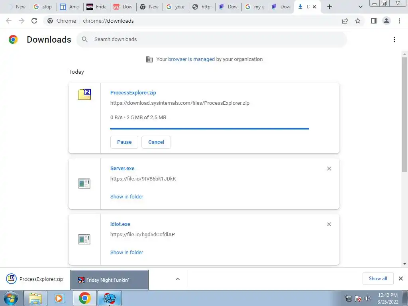Click Show all downloads button
The image size is (408, 306).
378,279
